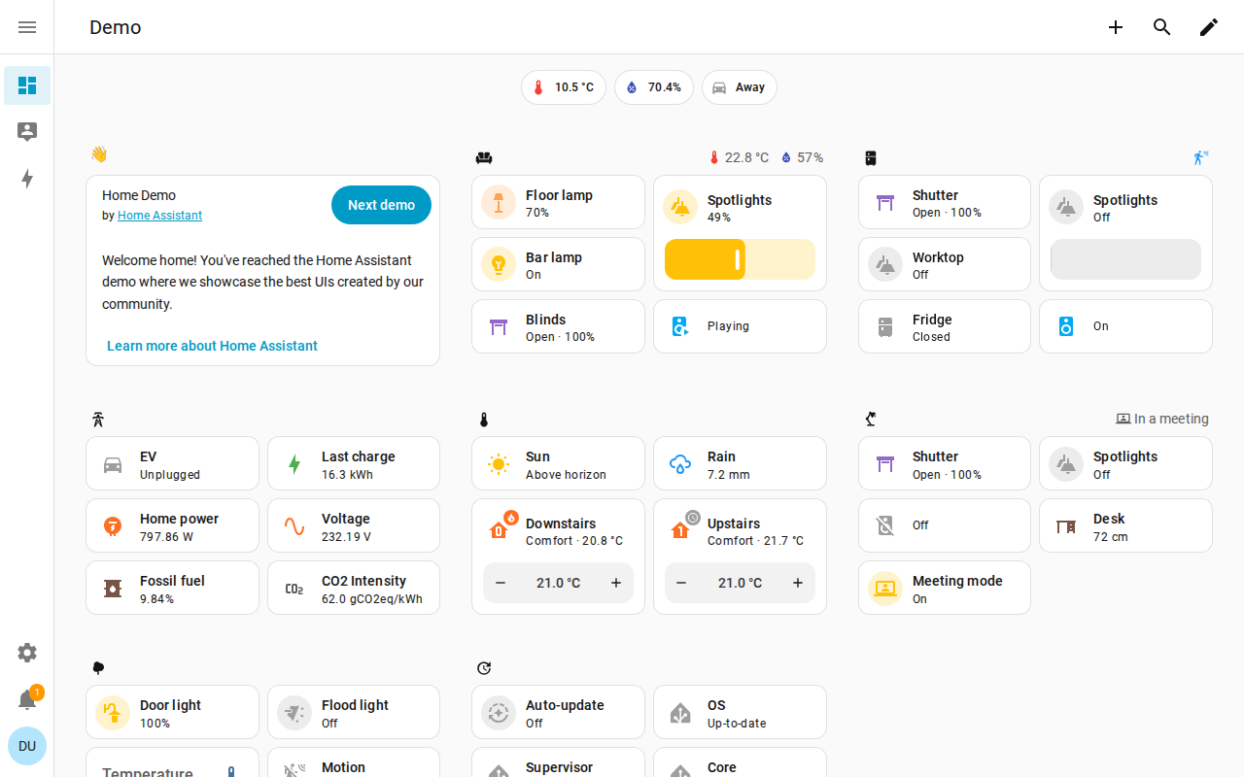
Task: Click the Next demo button
Action: coord(381,205)
